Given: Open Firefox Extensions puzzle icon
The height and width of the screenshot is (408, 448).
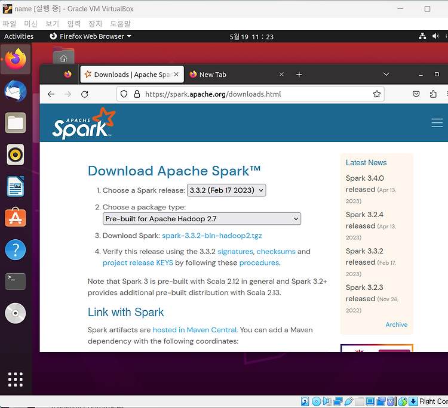Looking at the screenshot, I should [433, 94].
